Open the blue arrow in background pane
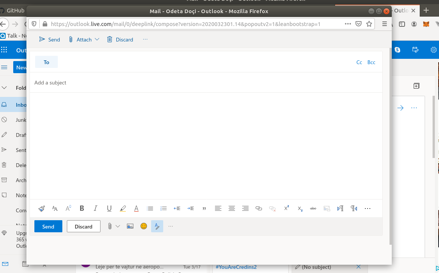439x273 pixels. pos(400,108)
